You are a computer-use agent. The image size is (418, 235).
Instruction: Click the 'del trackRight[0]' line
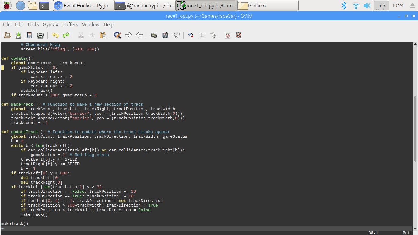coord(42,182)
